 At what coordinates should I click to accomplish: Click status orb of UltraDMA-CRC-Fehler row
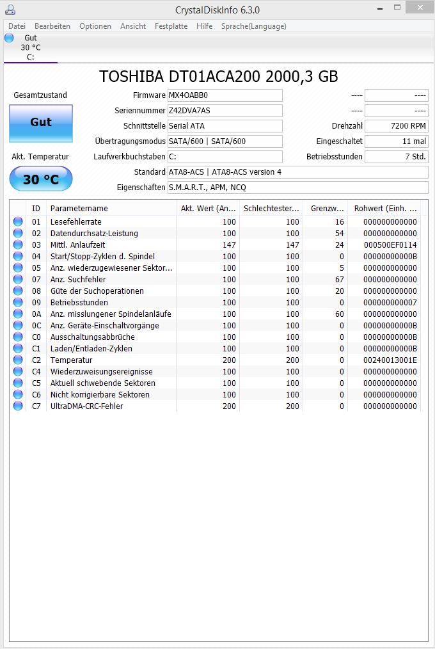pos(18,406)
